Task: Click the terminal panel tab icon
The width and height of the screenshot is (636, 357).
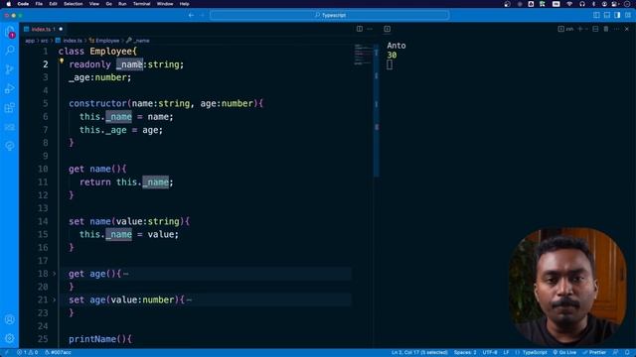Action: 387,29
